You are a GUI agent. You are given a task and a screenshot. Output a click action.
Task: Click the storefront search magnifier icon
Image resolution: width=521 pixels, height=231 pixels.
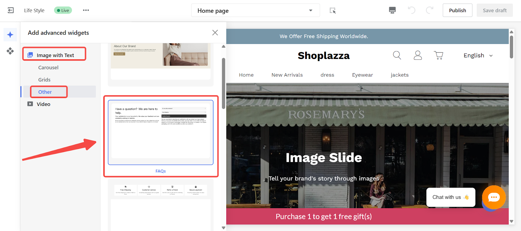397,55
